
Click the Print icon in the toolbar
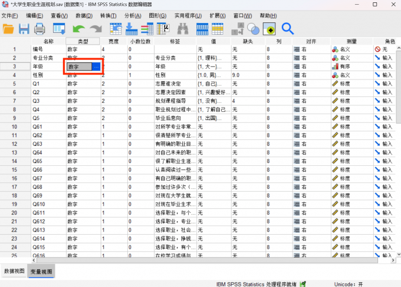point(40,29)
